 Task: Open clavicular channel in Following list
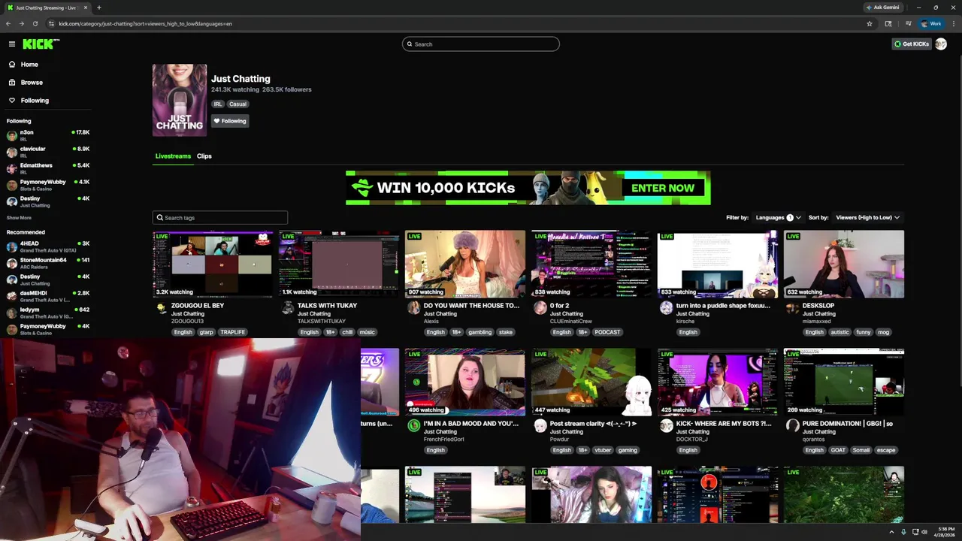[48, 152]
